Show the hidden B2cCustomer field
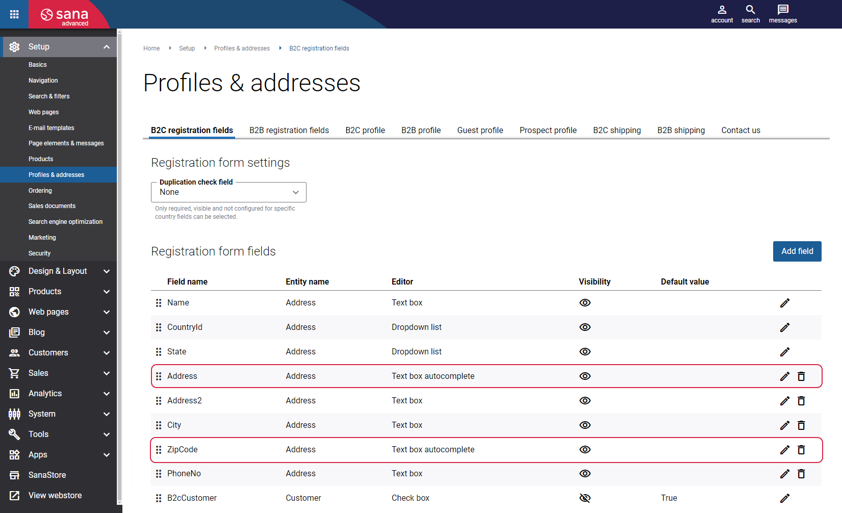The width and height of the screenshot is (842, 513). pyautogui.click(x=585, y=498)
